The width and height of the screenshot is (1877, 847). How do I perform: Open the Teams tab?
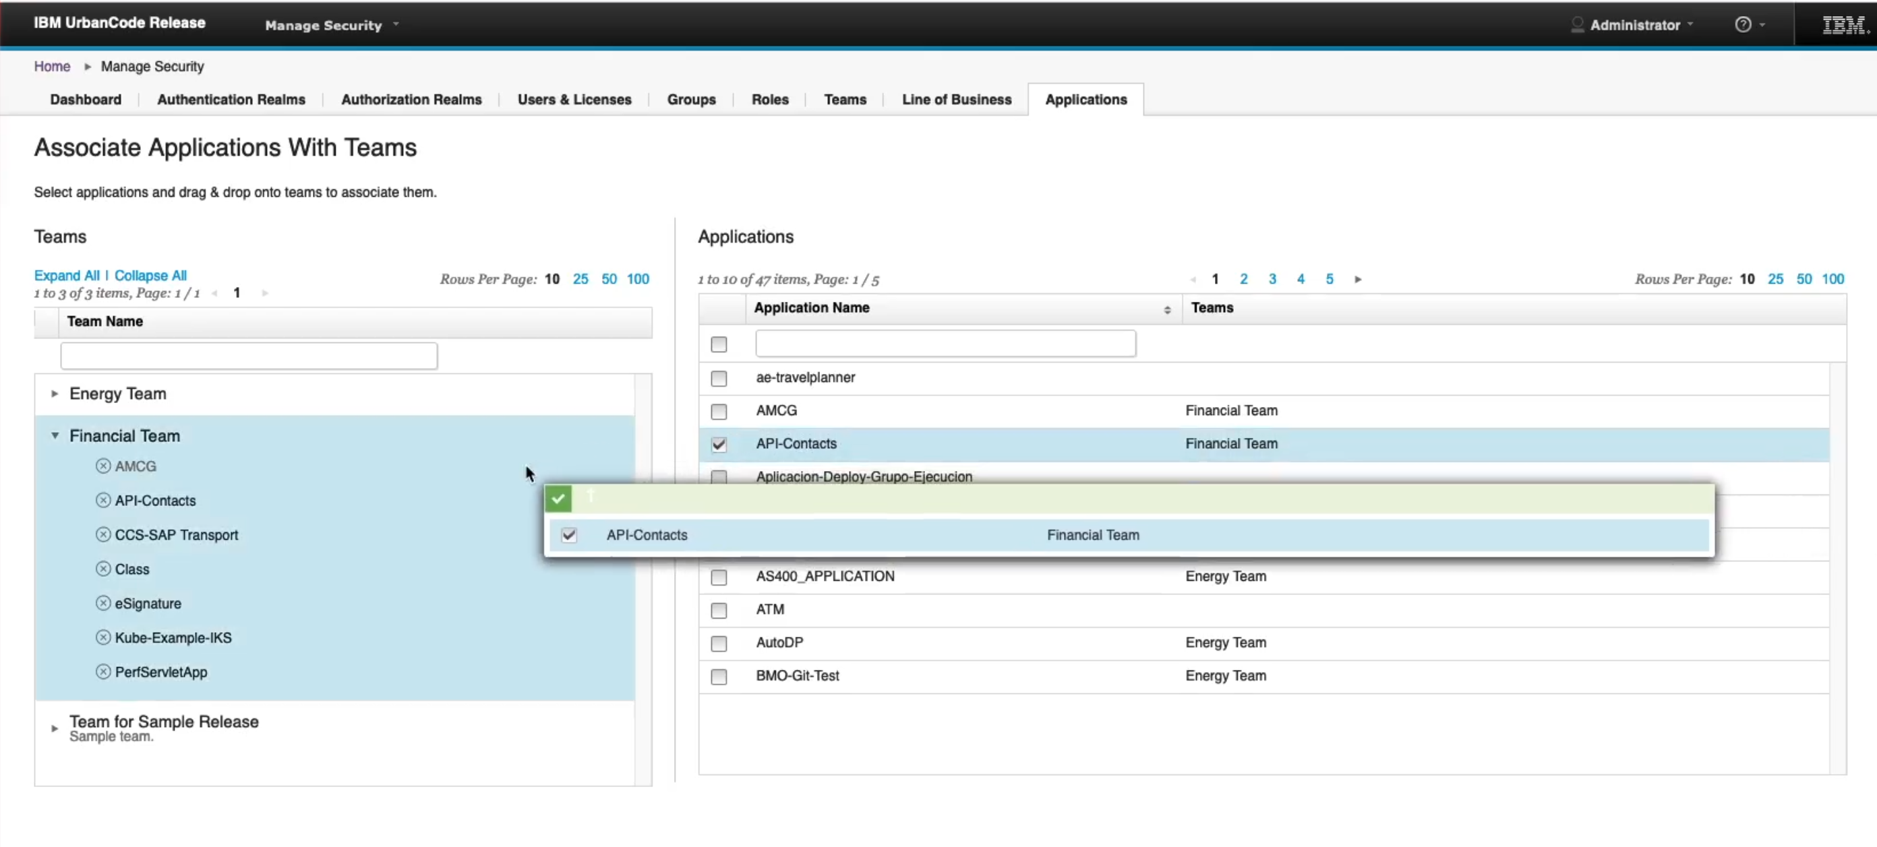(x=845, y=99)
